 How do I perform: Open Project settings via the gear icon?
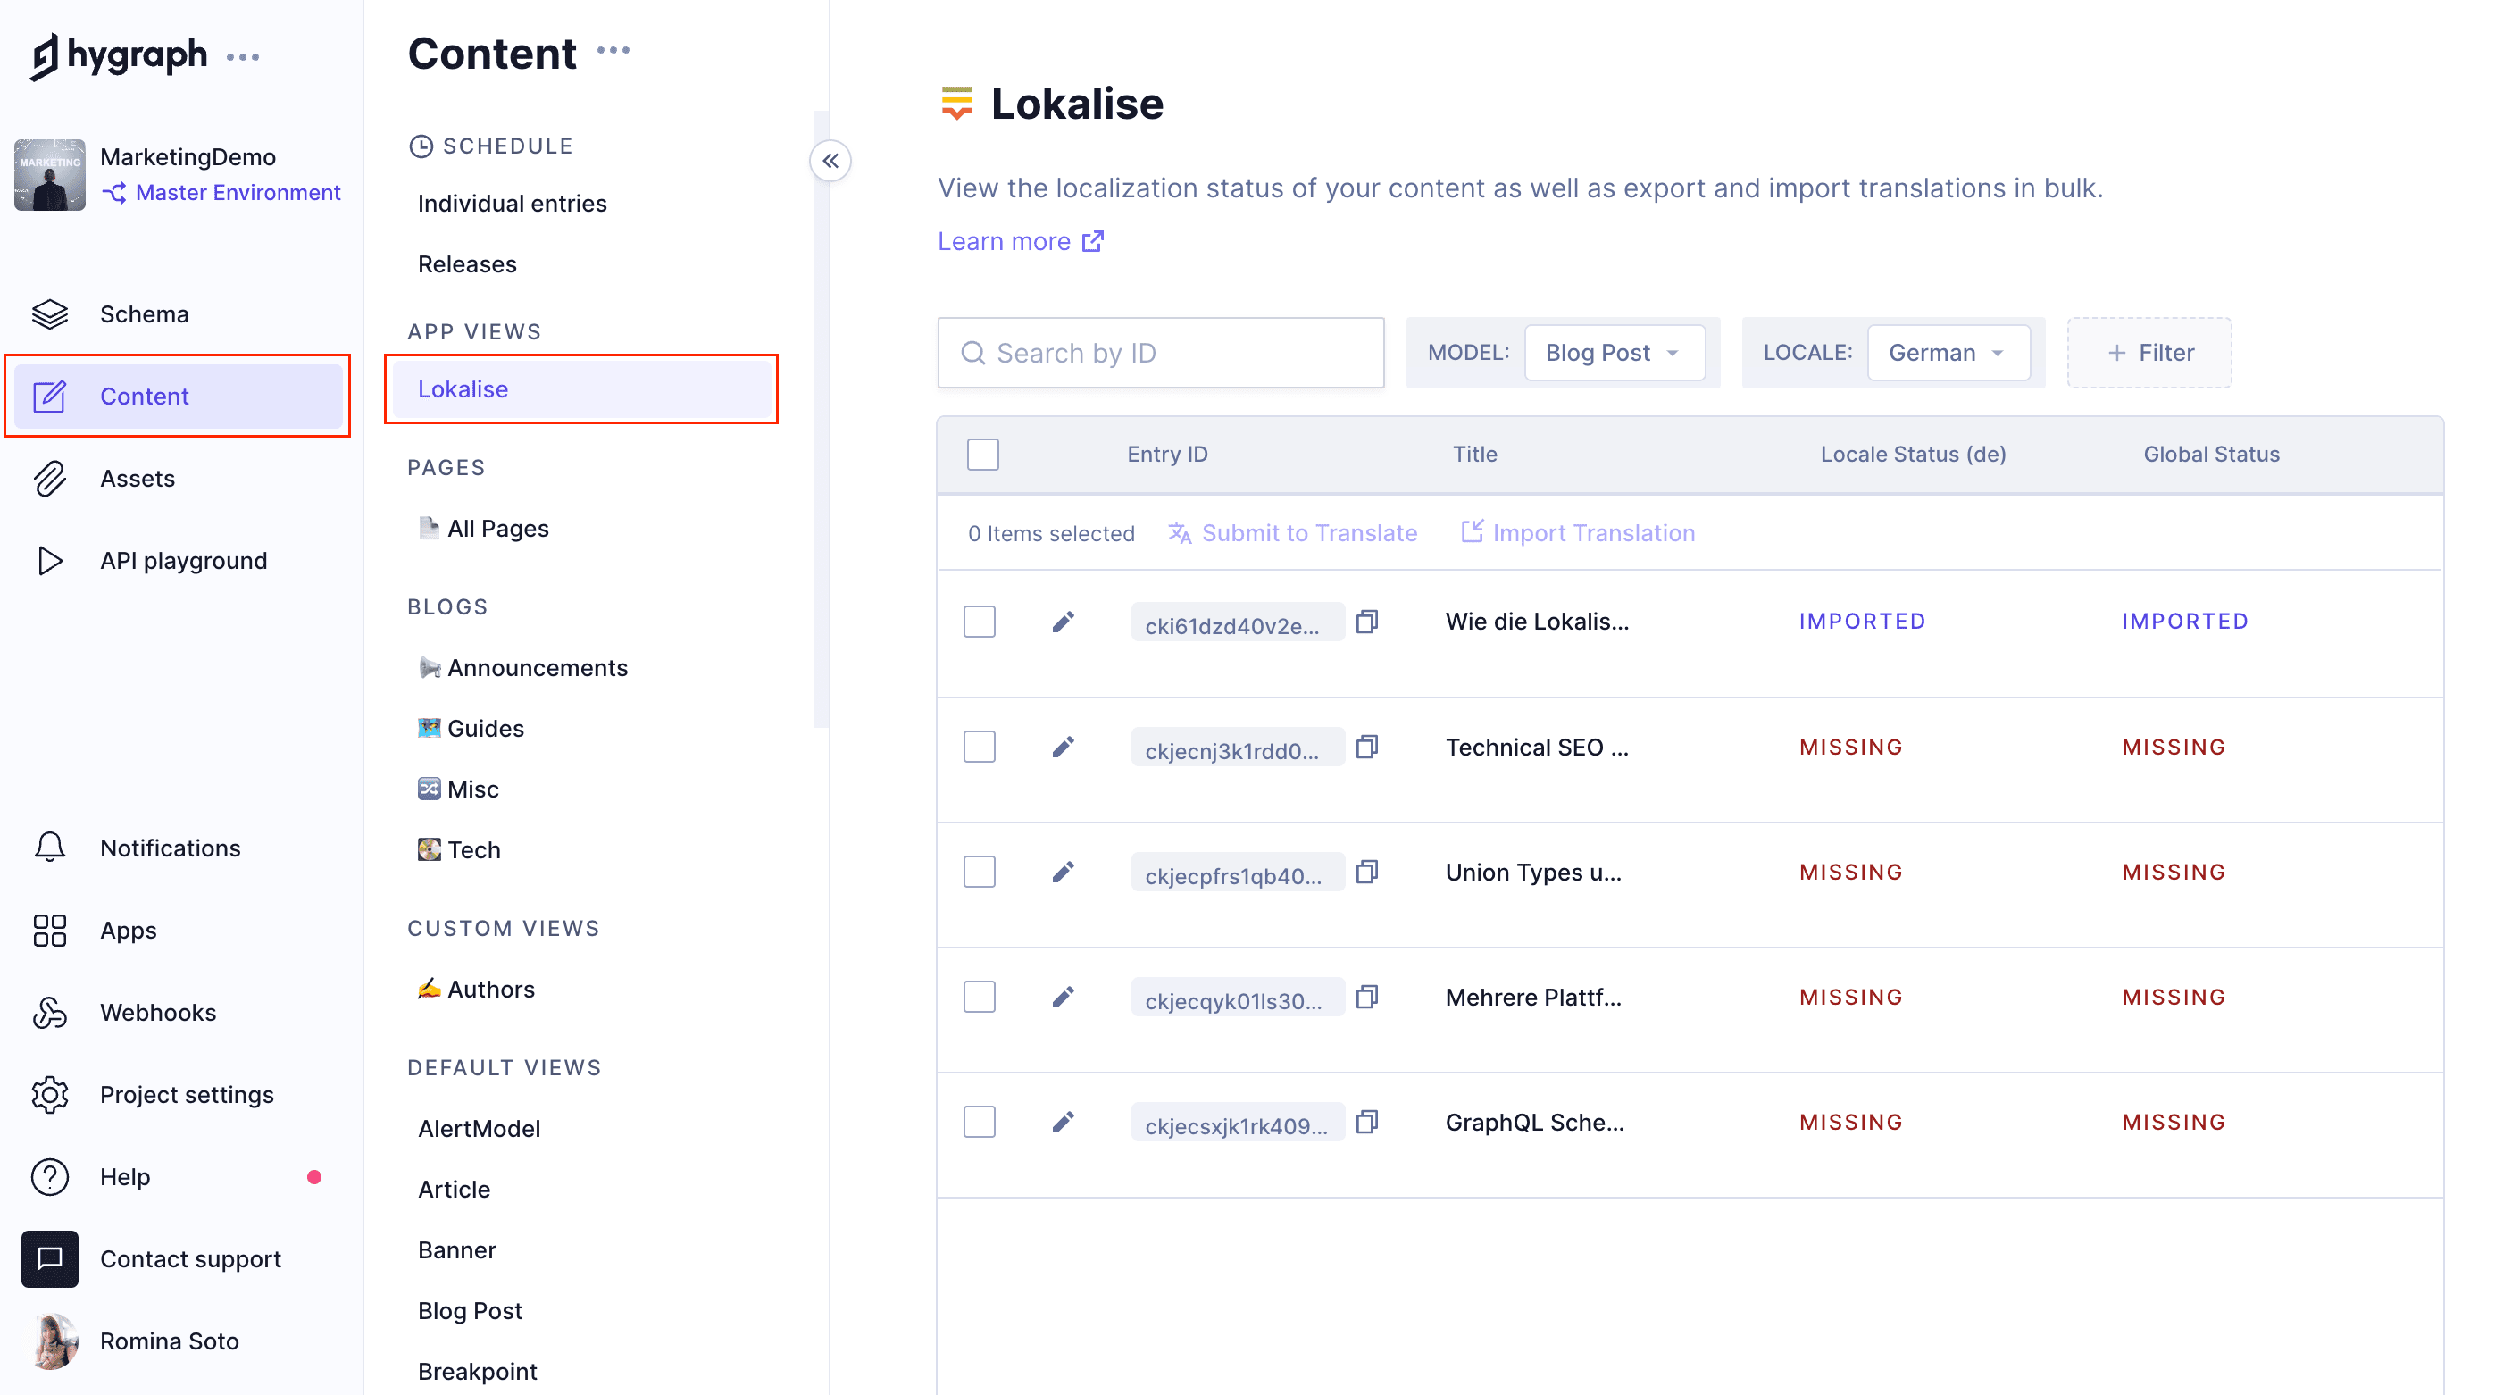pos(49,1094)
